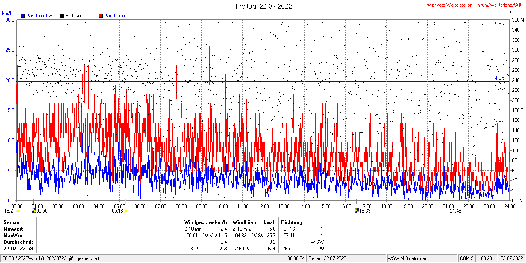Click the small yellow marker at 21:46
The width and height of the screenshot is (526, 263).
pos(464,211)
